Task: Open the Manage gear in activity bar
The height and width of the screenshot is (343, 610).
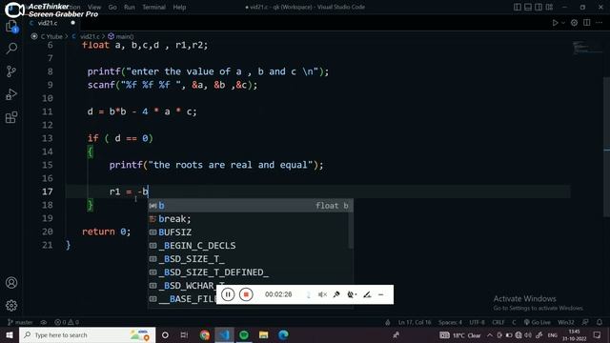Action: tap(11, 305)
